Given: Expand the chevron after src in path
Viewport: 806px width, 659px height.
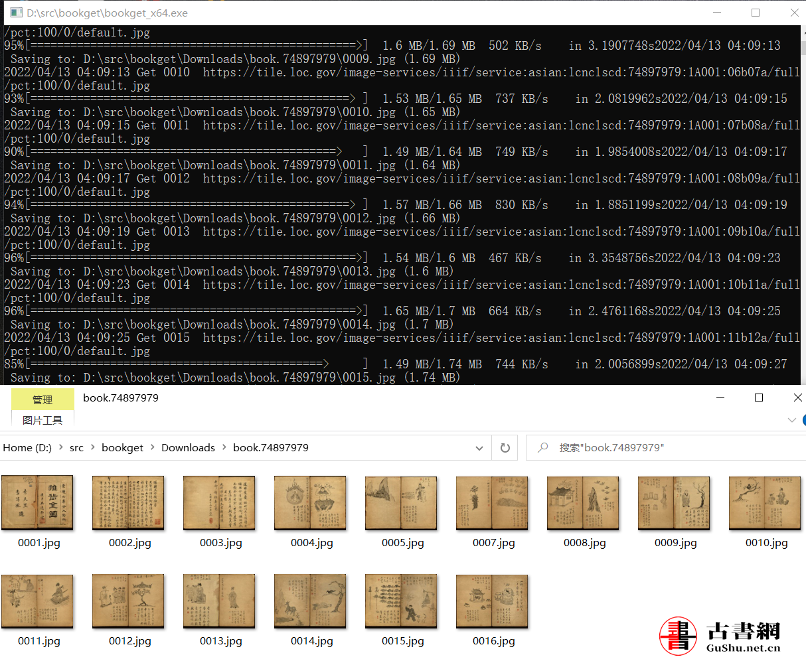Looking at the screenshot, I should (x=93, y=448).
